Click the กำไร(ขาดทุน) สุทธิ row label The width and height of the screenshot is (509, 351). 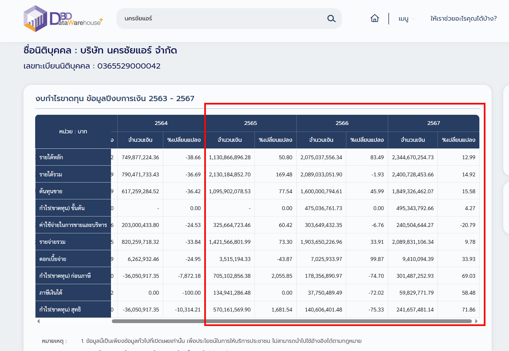point(60,309)
